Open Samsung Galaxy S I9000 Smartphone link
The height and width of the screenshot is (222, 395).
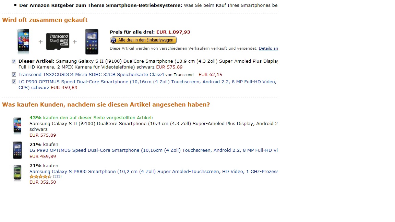tap(154, 171)
